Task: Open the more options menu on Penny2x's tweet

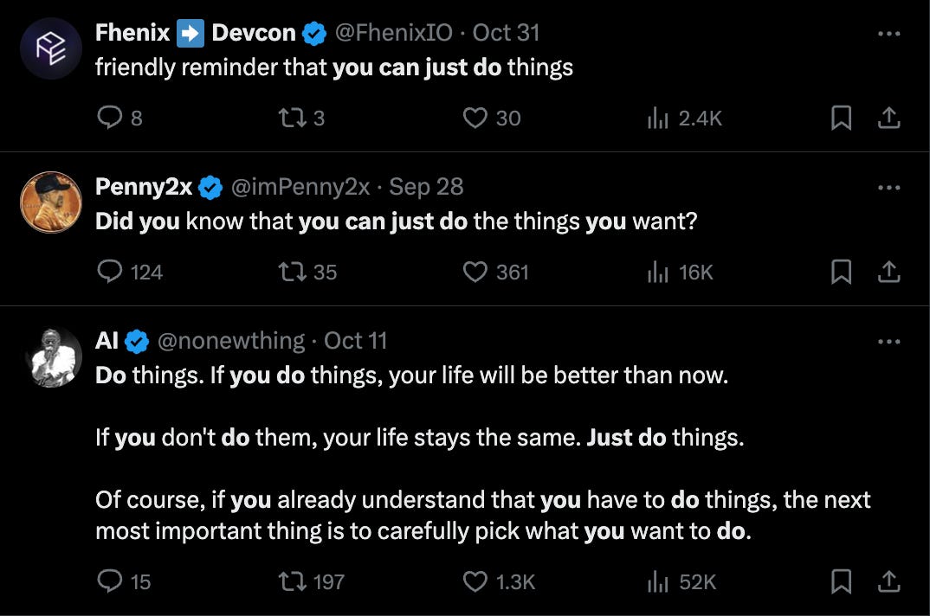Action: click(888, 186)
